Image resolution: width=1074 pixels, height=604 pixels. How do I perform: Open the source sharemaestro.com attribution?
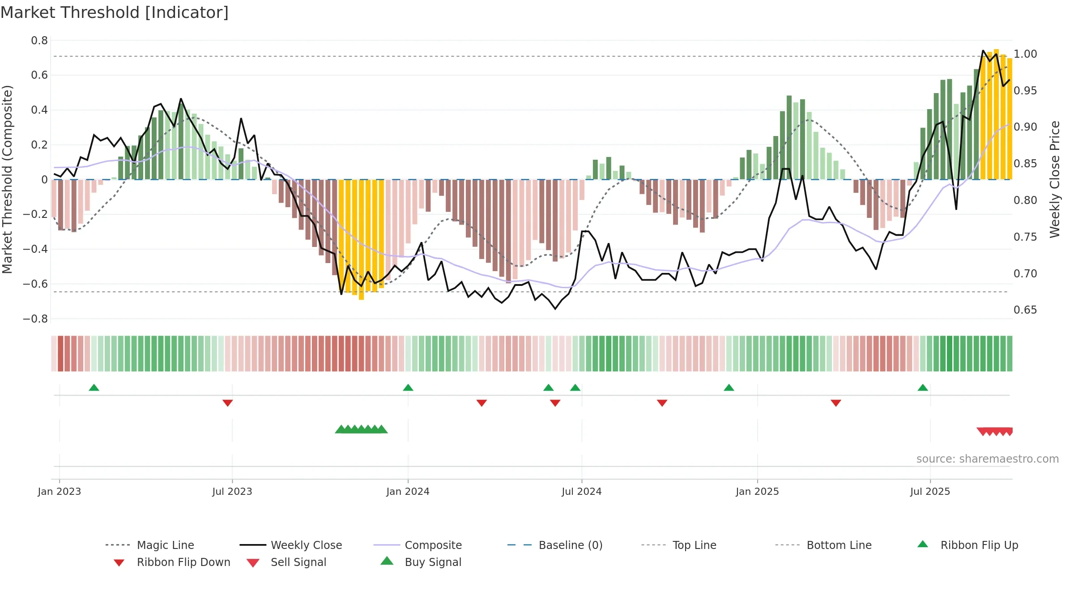point(988,459)
